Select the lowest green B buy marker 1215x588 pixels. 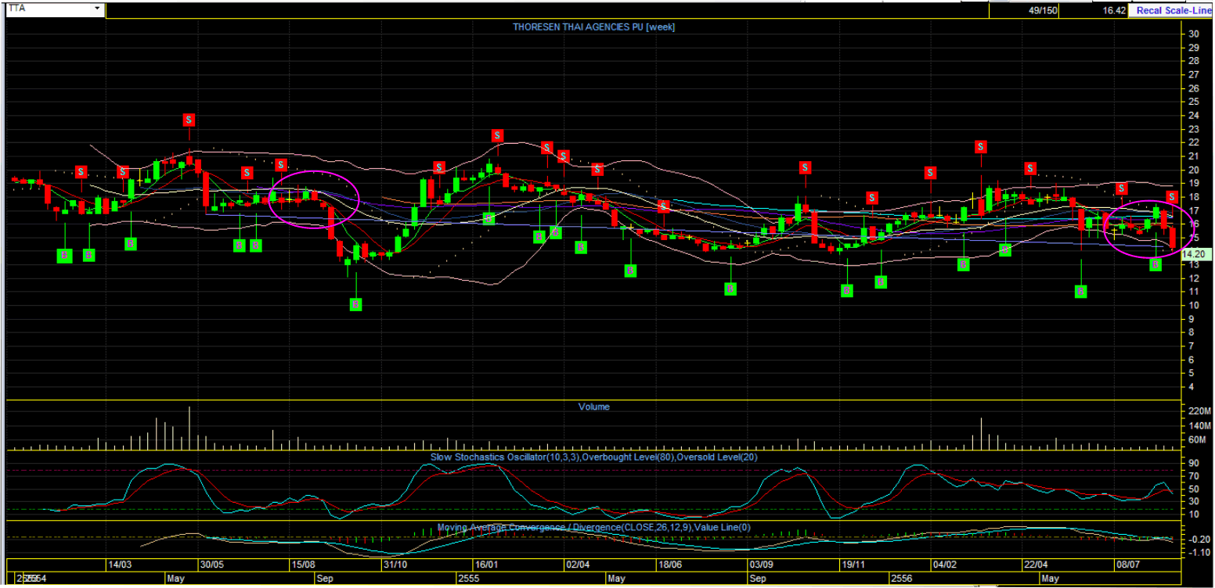pyautogui.click(x=355, y=304)
